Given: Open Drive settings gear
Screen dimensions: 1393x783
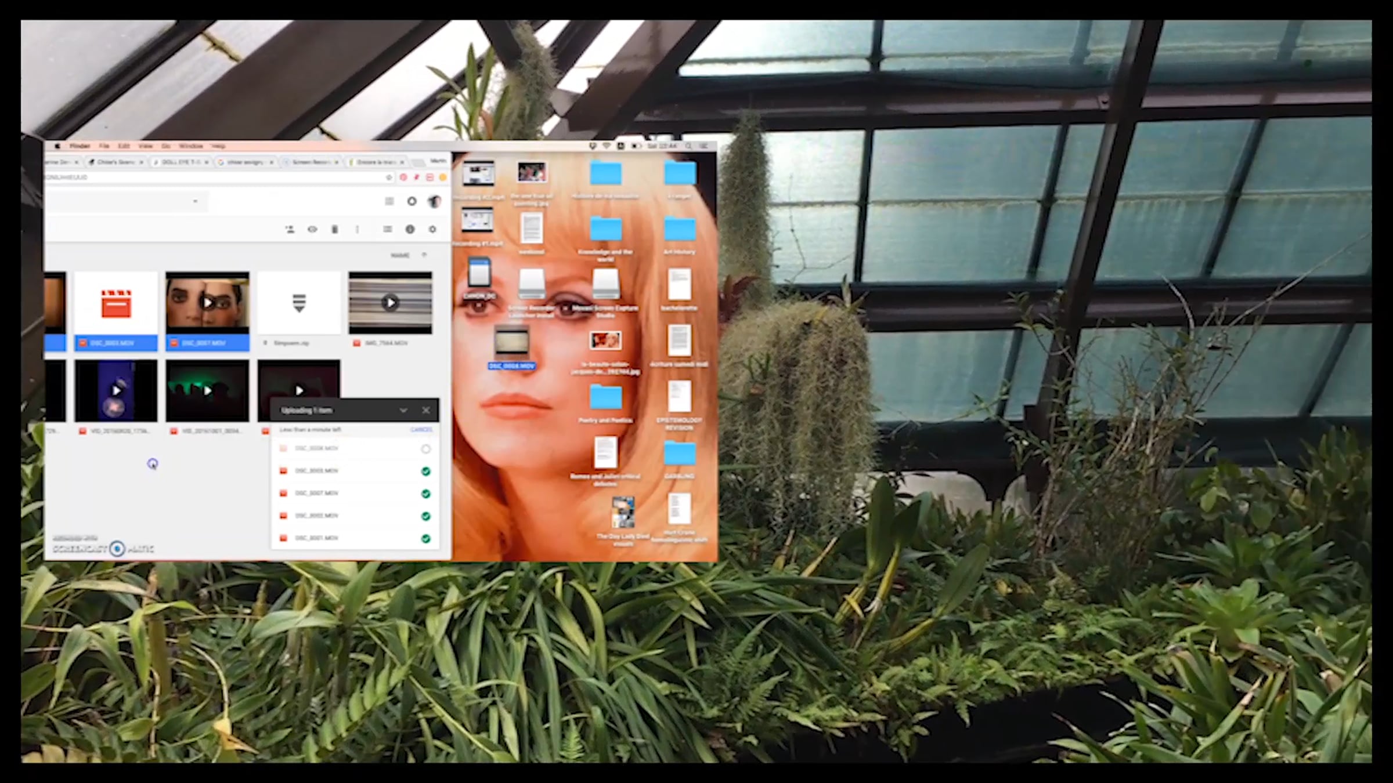Looking at the screenshot, I should pos(432,230).
